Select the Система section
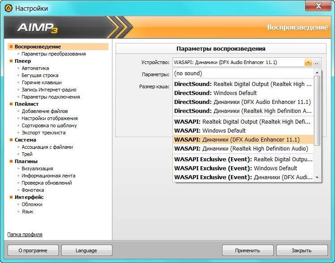Viewport: 335px width, 263px height. pyautogui.click(x=25, y=140)
